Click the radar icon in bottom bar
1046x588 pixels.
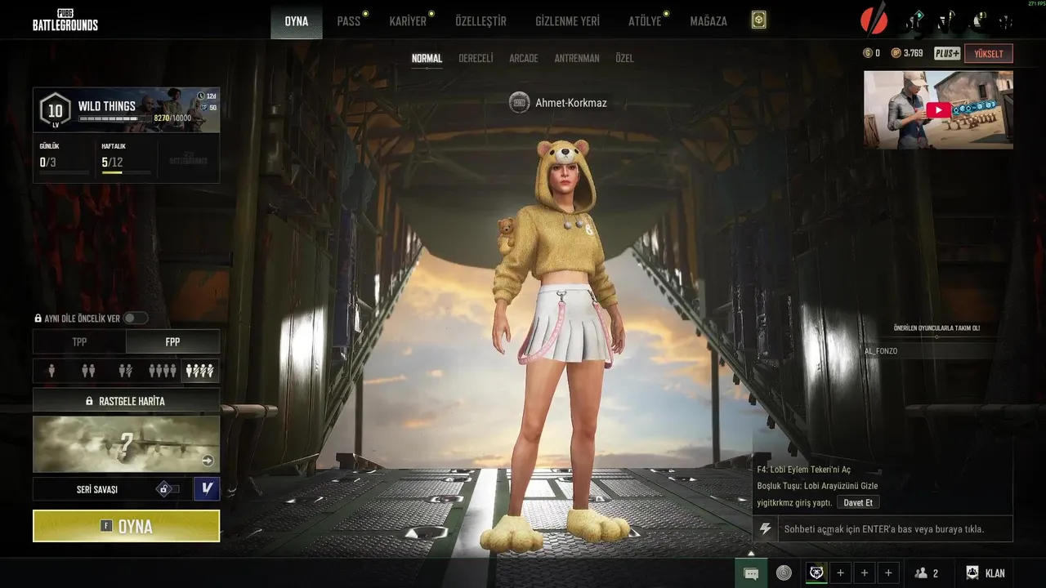[784, 573]
